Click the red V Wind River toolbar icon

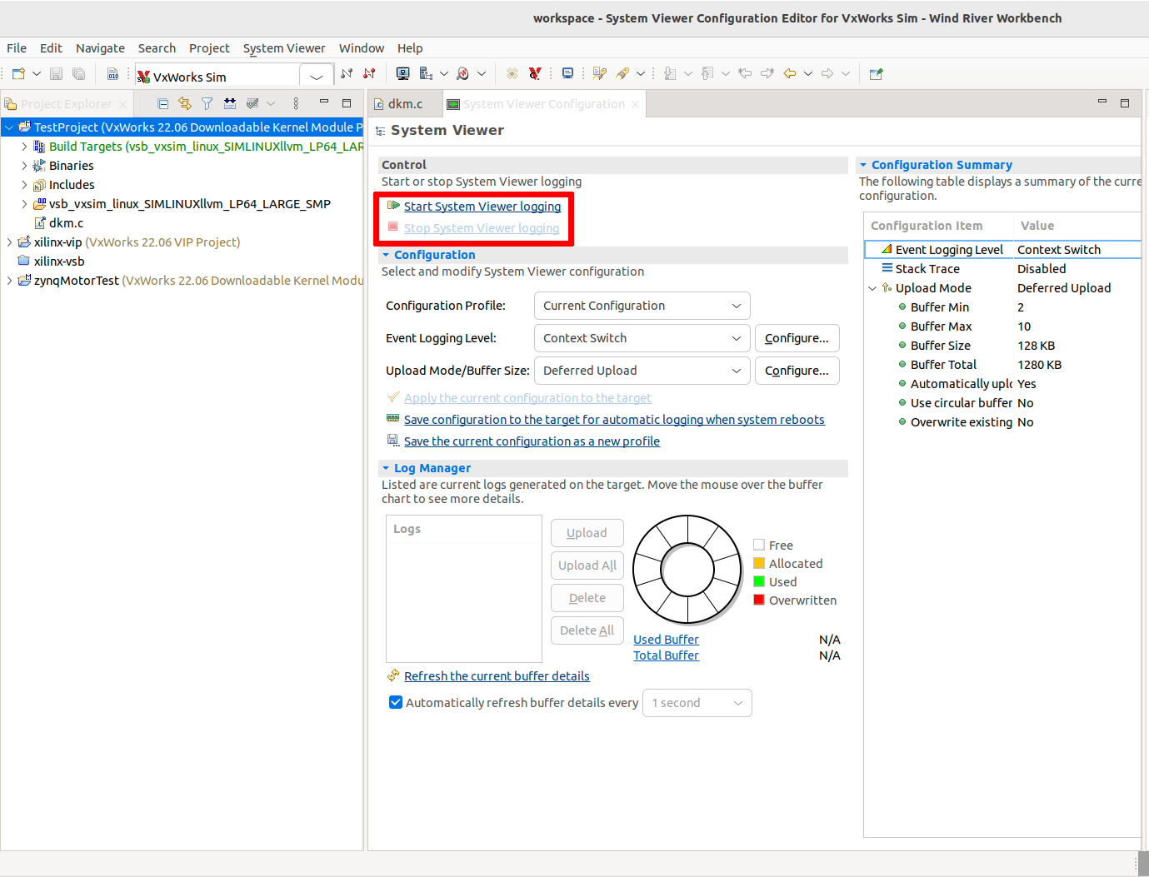pos(535,74)
